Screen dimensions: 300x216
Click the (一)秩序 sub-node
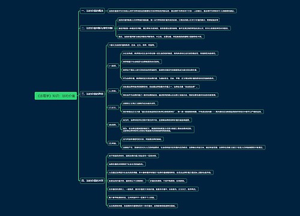[113, 65]
